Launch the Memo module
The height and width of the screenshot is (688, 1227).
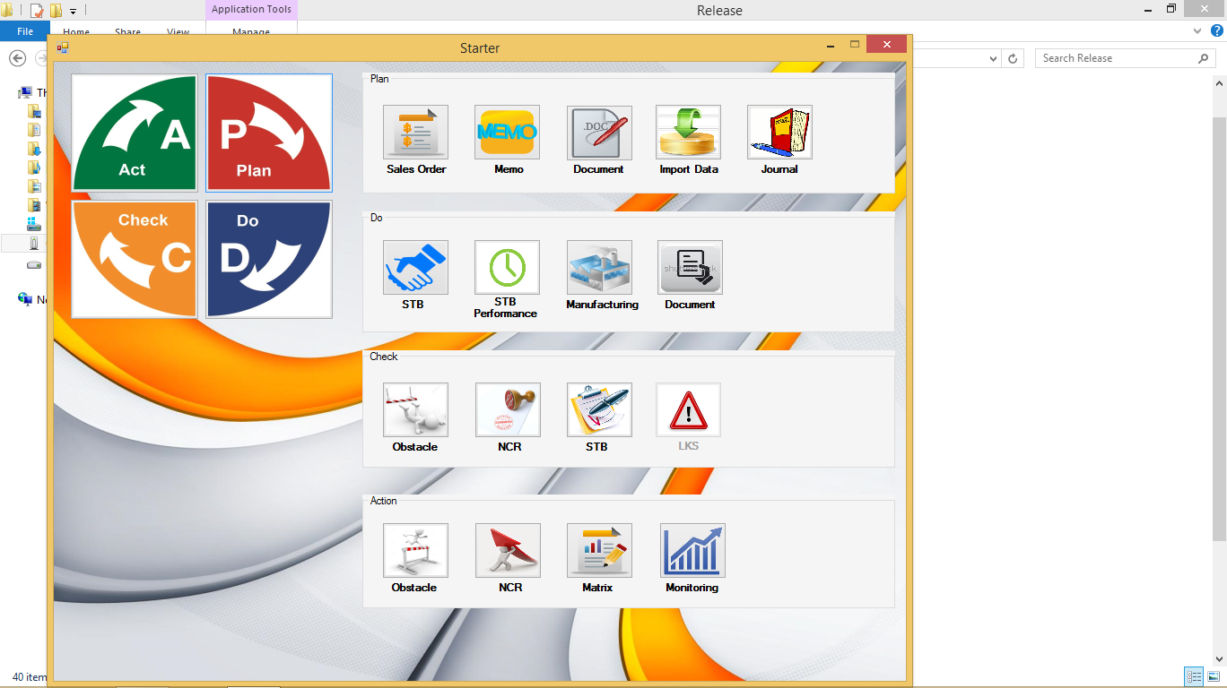point(508,133)
